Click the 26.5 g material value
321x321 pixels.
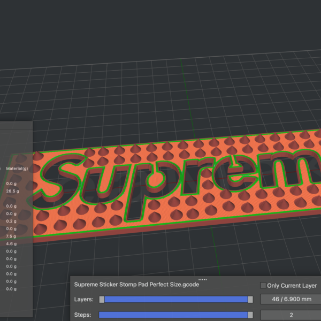(x=12, y=191)
